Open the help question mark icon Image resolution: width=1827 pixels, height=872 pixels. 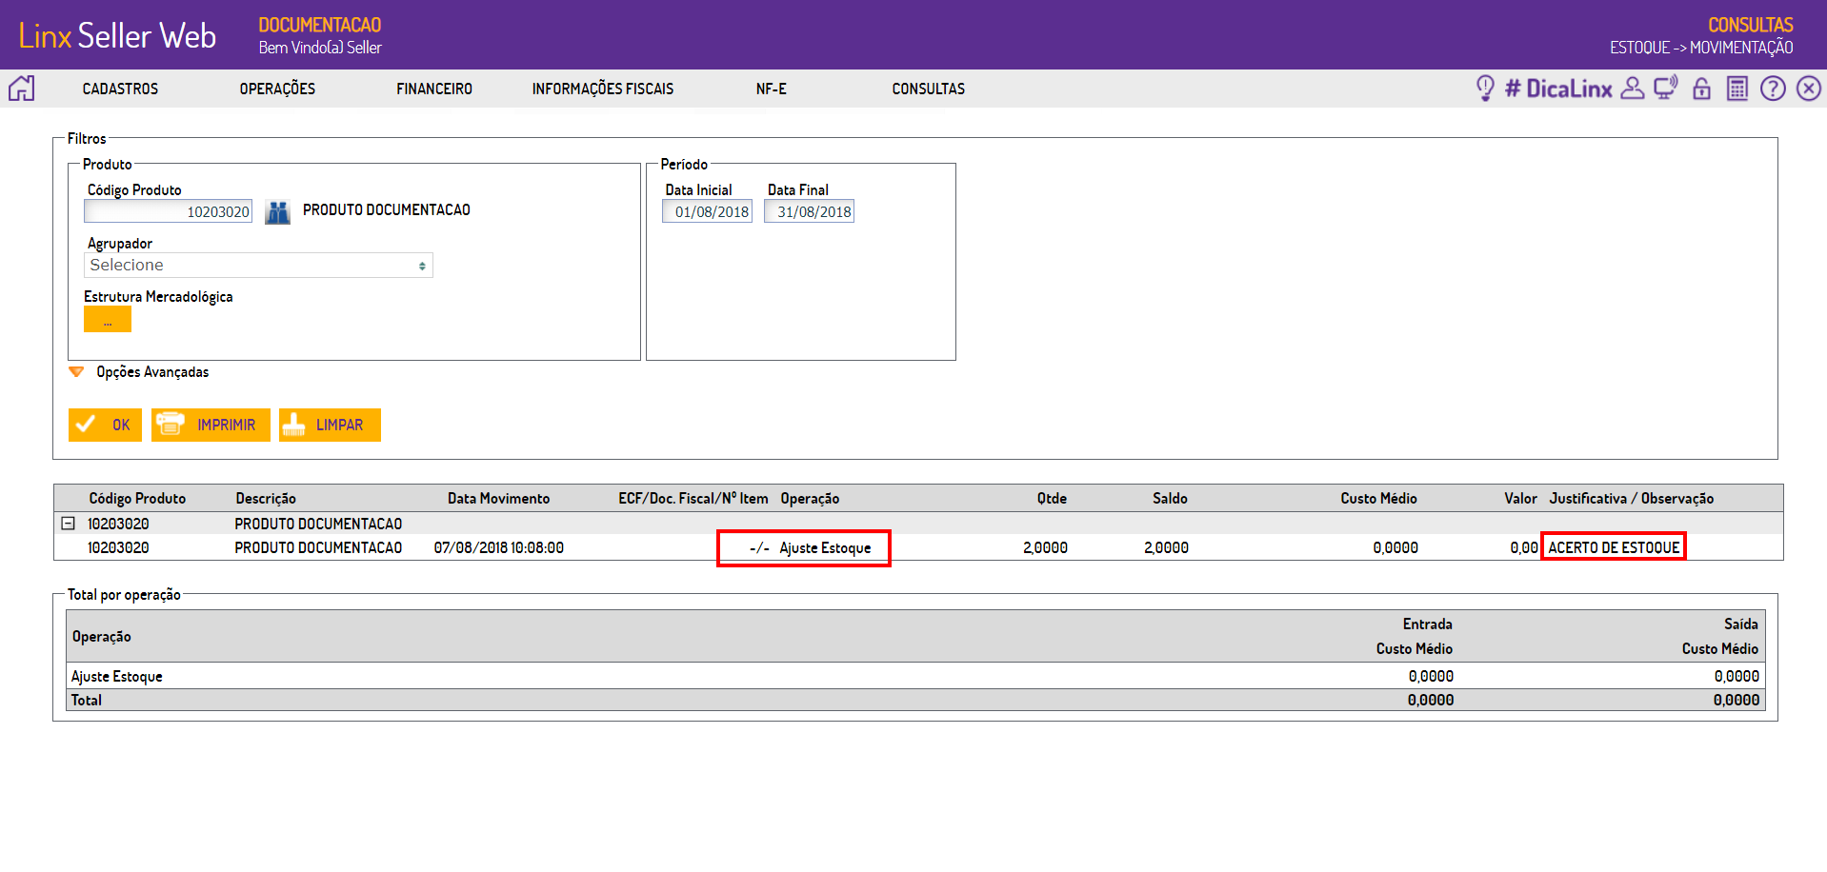1773,89
